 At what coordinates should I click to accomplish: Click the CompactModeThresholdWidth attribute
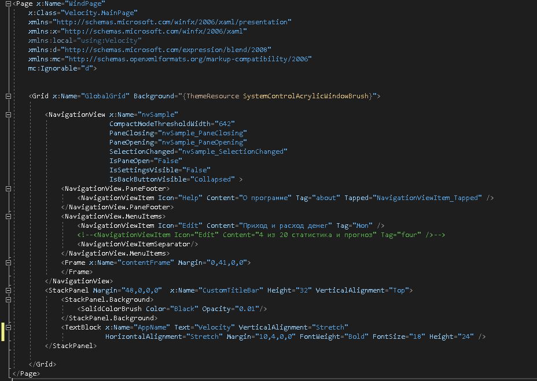pos(160,124)
